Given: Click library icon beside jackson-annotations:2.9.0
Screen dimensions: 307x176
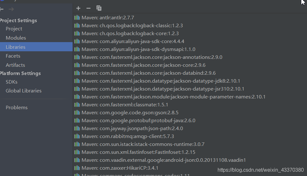Looking at the screenshot, I should (77, 57).
